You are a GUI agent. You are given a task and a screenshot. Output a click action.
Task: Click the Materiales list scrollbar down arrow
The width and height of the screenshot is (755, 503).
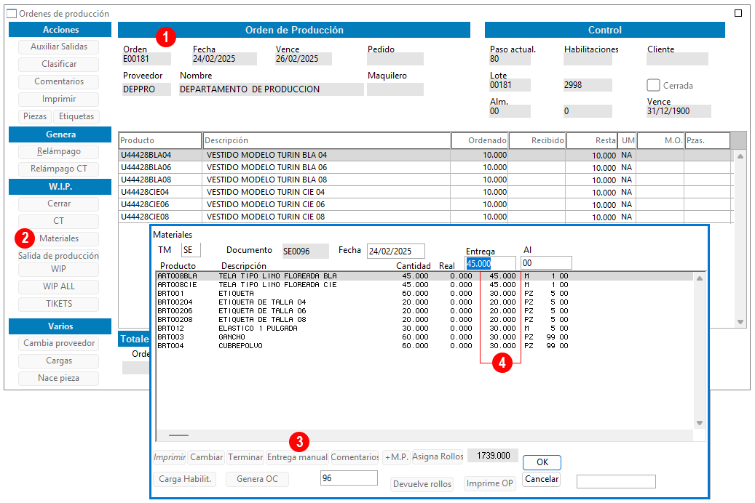tap(700, 423)
